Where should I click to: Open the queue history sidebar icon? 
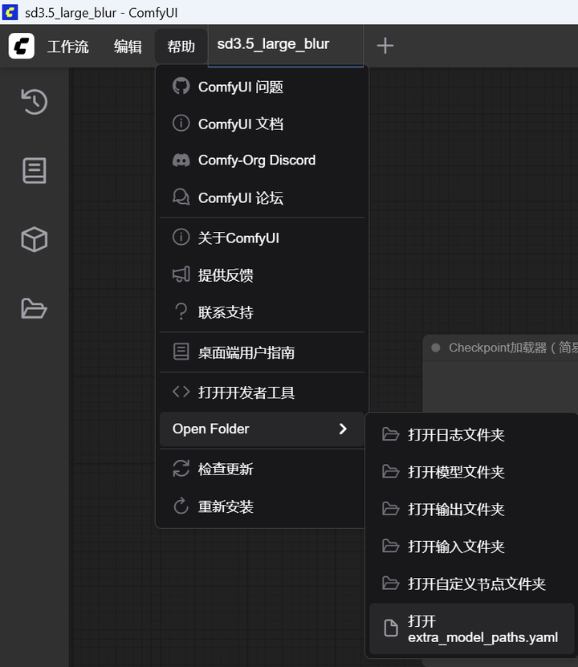click(34, 102)
